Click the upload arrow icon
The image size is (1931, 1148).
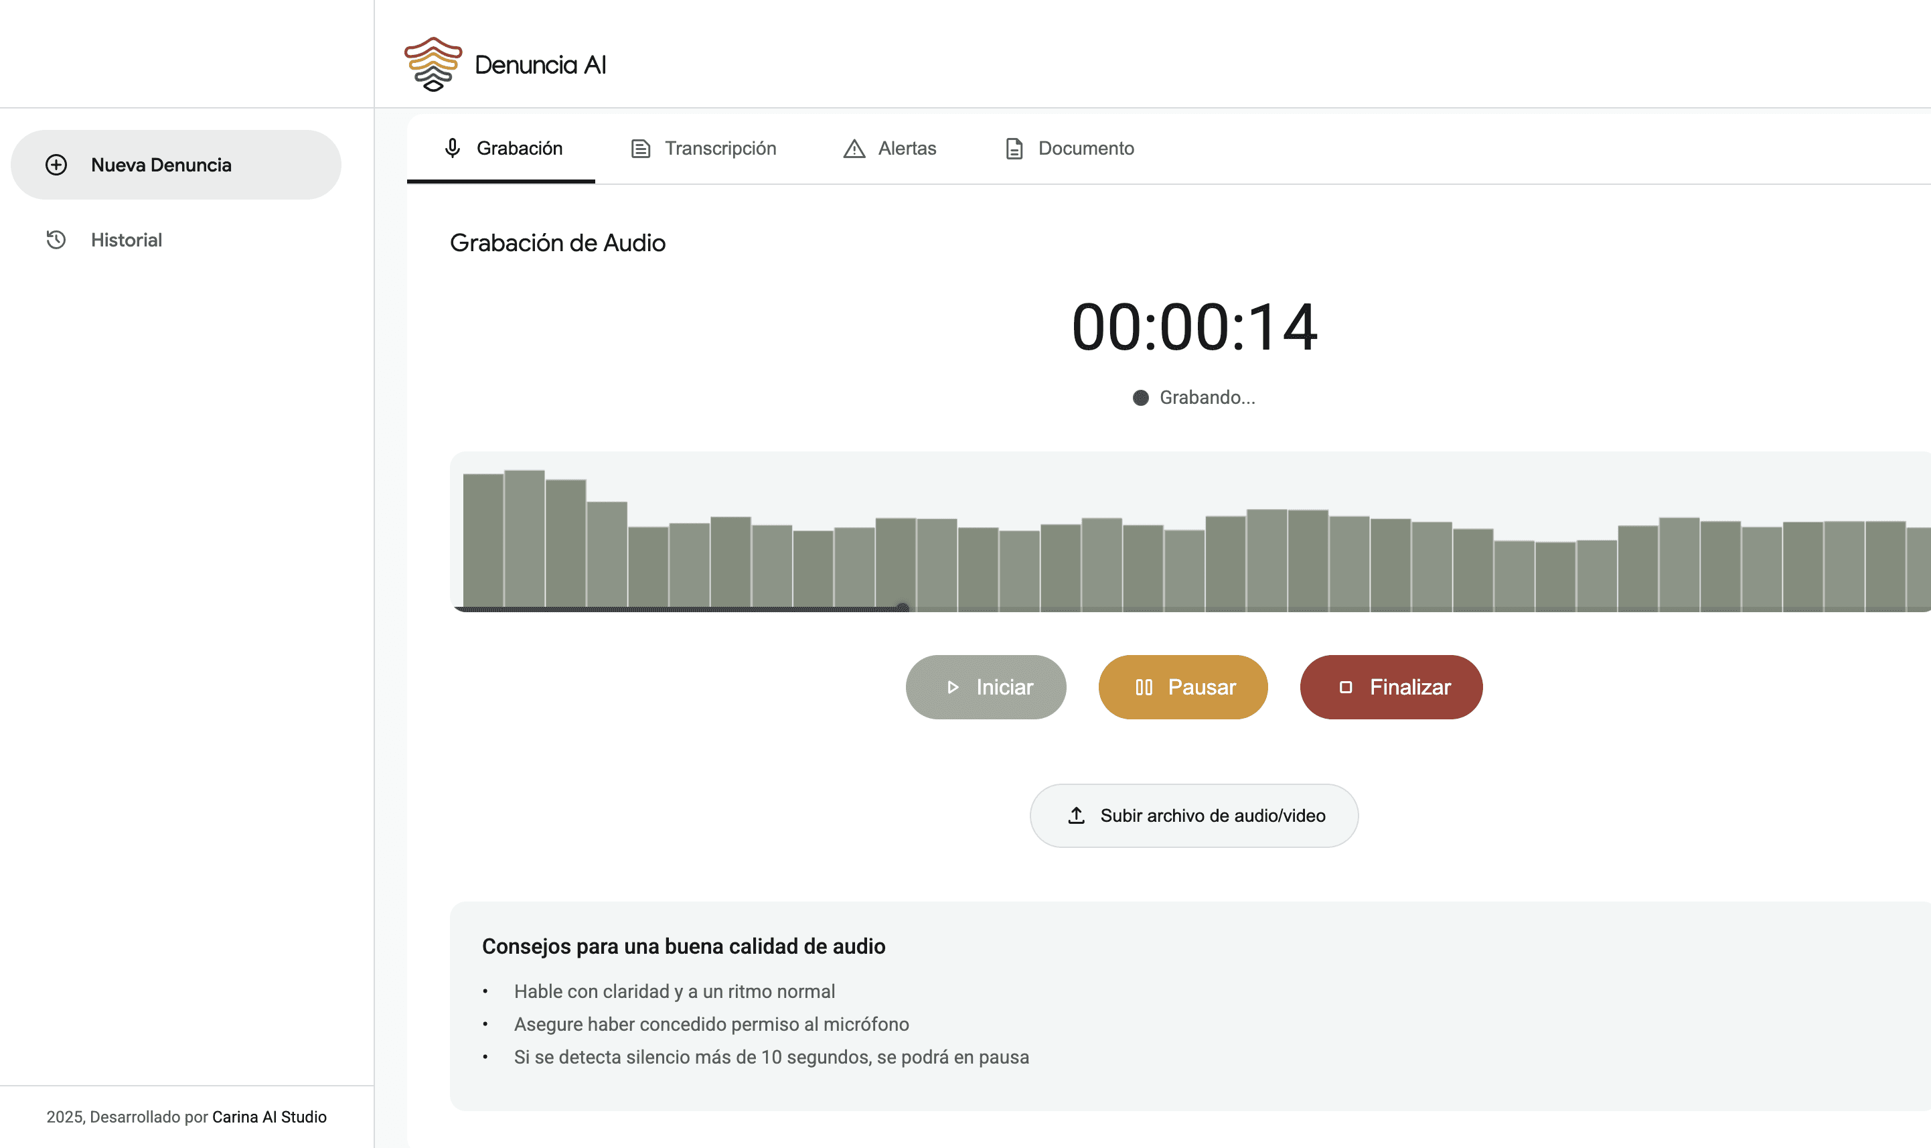(x=1076, y=815)
